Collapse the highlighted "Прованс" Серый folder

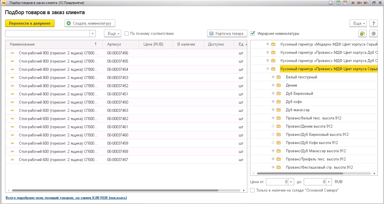click(268, 69)
